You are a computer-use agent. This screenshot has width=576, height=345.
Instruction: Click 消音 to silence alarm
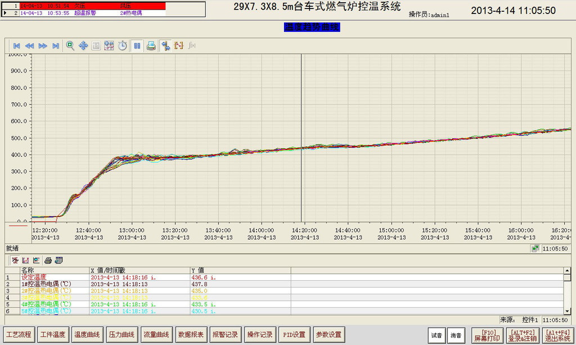point(456,335)
